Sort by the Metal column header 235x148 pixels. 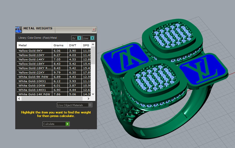coord(35,45)
